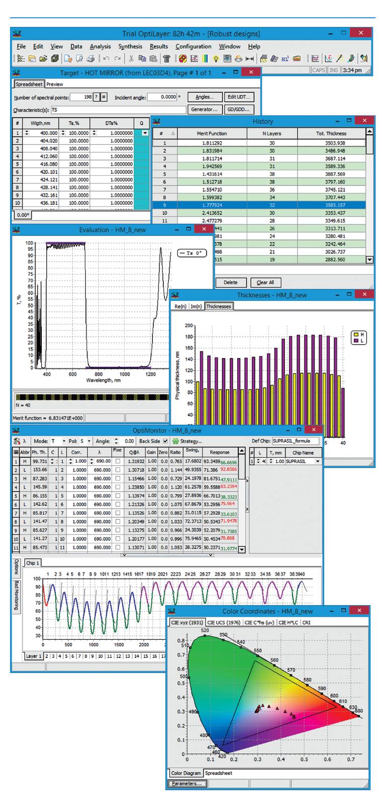
Task: Click the OptiMonitor table scrollbar down arrow
Action: (242, 550)
